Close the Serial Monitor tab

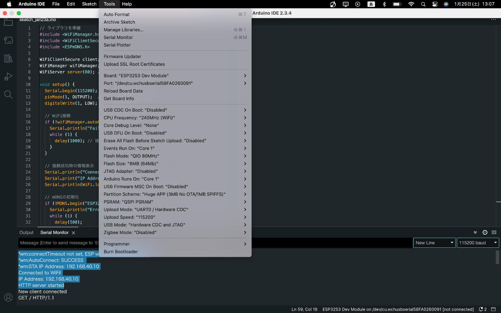point(73,233)
